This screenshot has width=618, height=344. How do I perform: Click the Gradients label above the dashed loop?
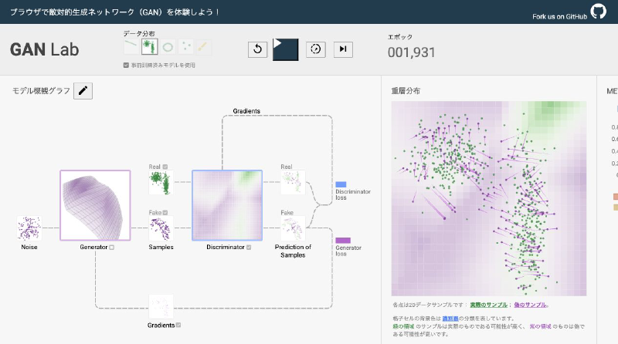tap(246, 111)
